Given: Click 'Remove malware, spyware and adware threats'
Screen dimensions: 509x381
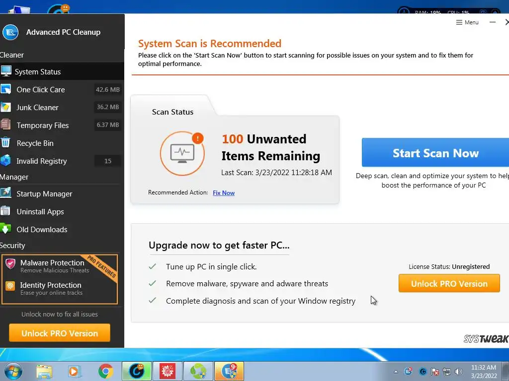Looking at the screenshot, I should click(247, 283).
